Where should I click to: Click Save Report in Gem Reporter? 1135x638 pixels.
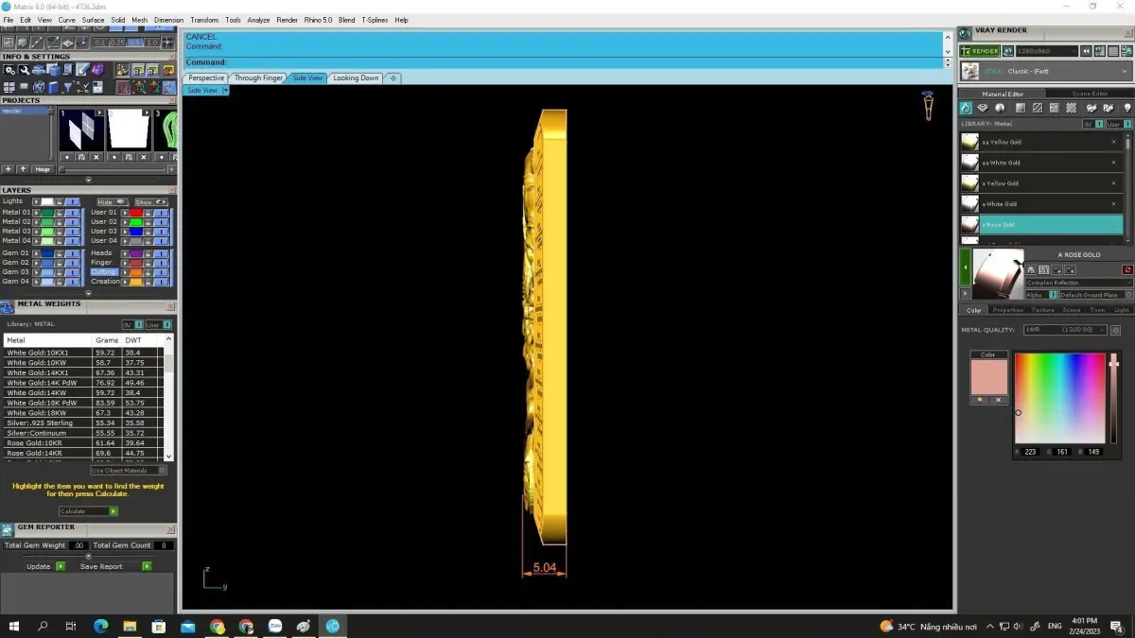pyautogui.click(x=114, y=566)
